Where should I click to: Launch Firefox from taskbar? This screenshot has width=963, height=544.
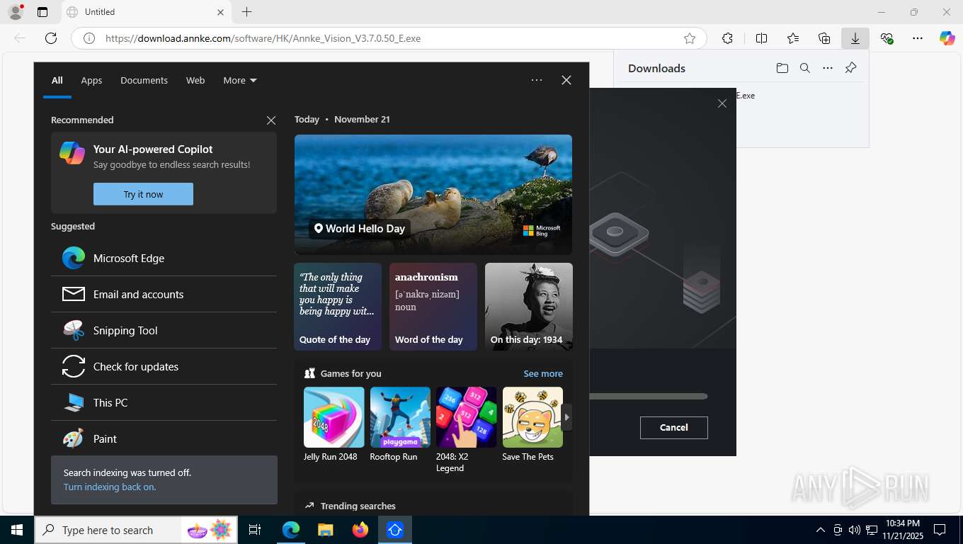click(x=360, y=530)
